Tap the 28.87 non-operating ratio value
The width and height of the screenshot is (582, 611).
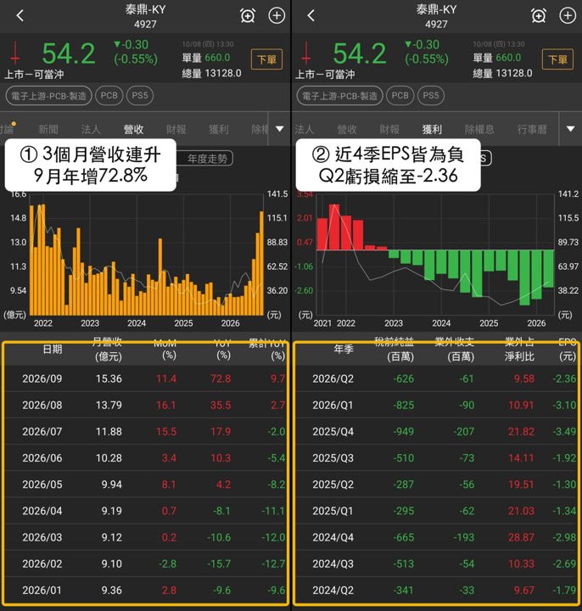point(521,537)
